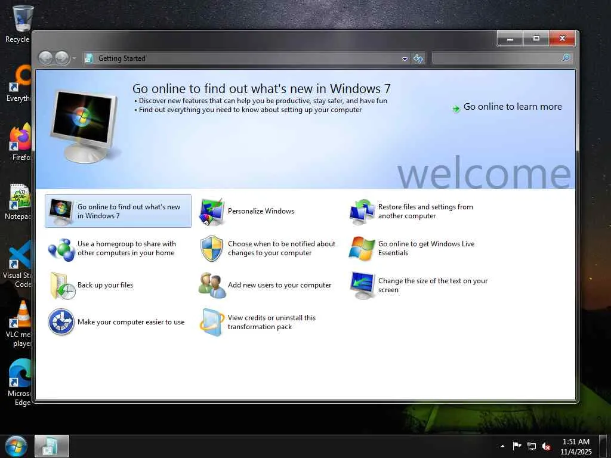Select View credits or uninstall transformation pack
Image resolution: width=611 pixels, height=458 pixels.
tap(271, 322)
